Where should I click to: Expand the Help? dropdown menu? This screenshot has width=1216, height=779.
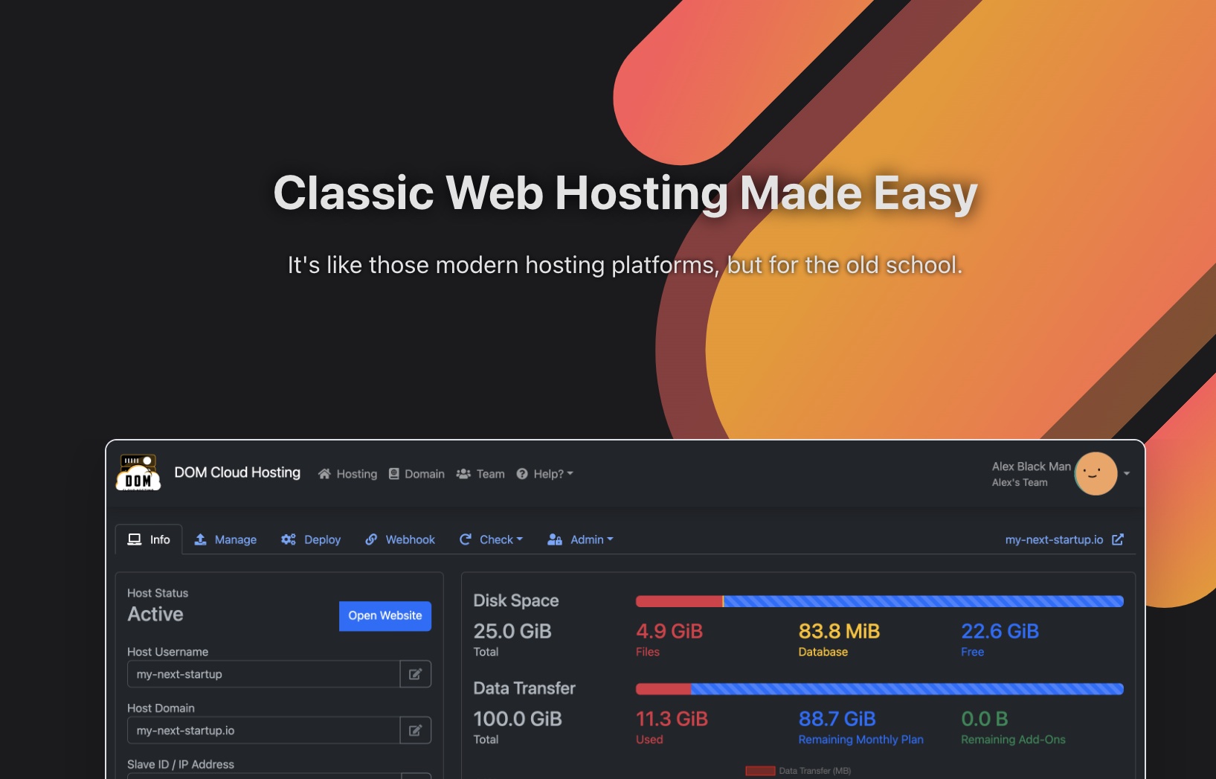pyautogui.click(x=545, y=474)
